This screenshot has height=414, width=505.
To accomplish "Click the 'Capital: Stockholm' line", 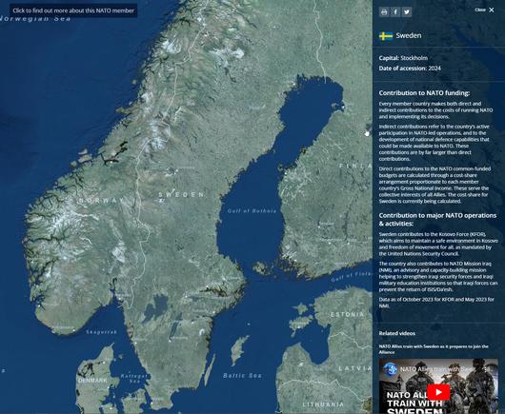I will point(403,58).
